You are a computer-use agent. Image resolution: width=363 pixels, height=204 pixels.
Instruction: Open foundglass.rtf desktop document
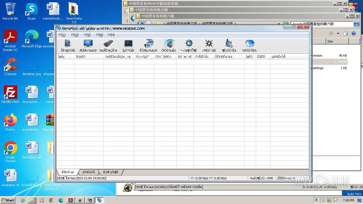tap(31, 150)
